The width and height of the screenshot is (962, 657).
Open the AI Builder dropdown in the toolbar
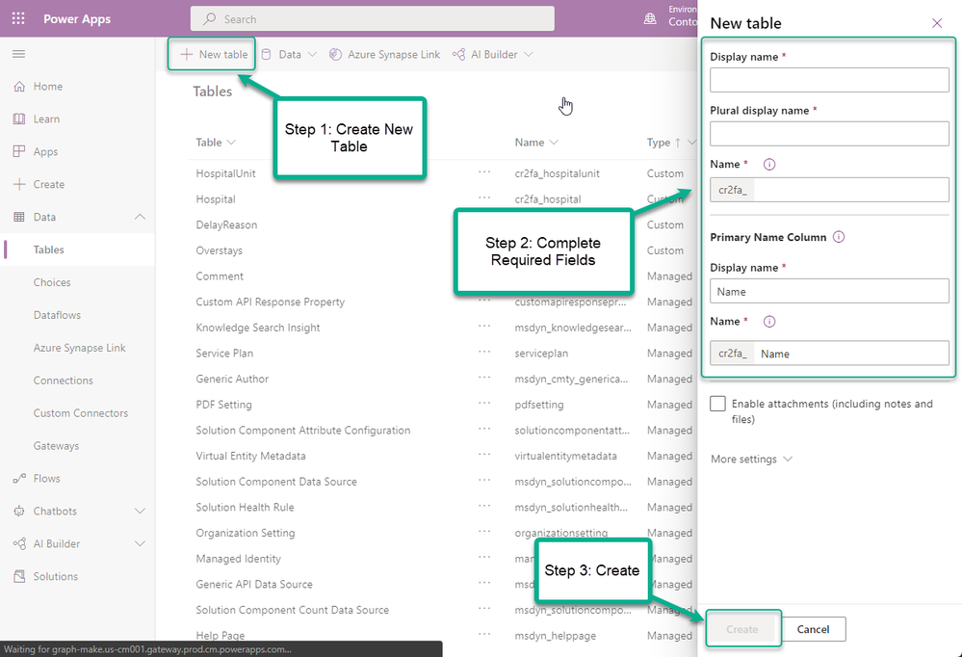529,54
